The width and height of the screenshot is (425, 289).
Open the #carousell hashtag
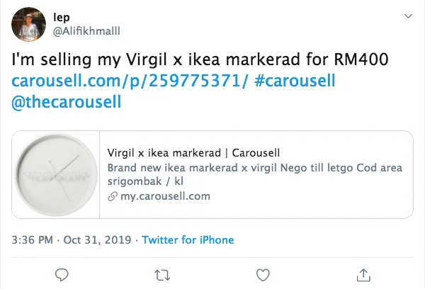tap(295, 81)
